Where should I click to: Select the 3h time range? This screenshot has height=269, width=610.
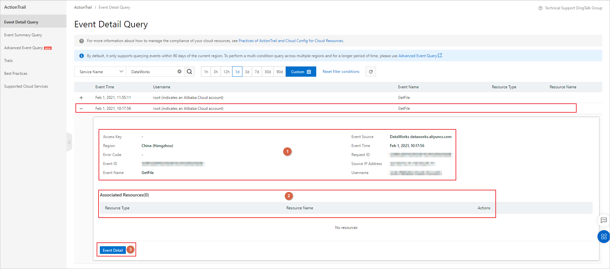pos(216,72)
